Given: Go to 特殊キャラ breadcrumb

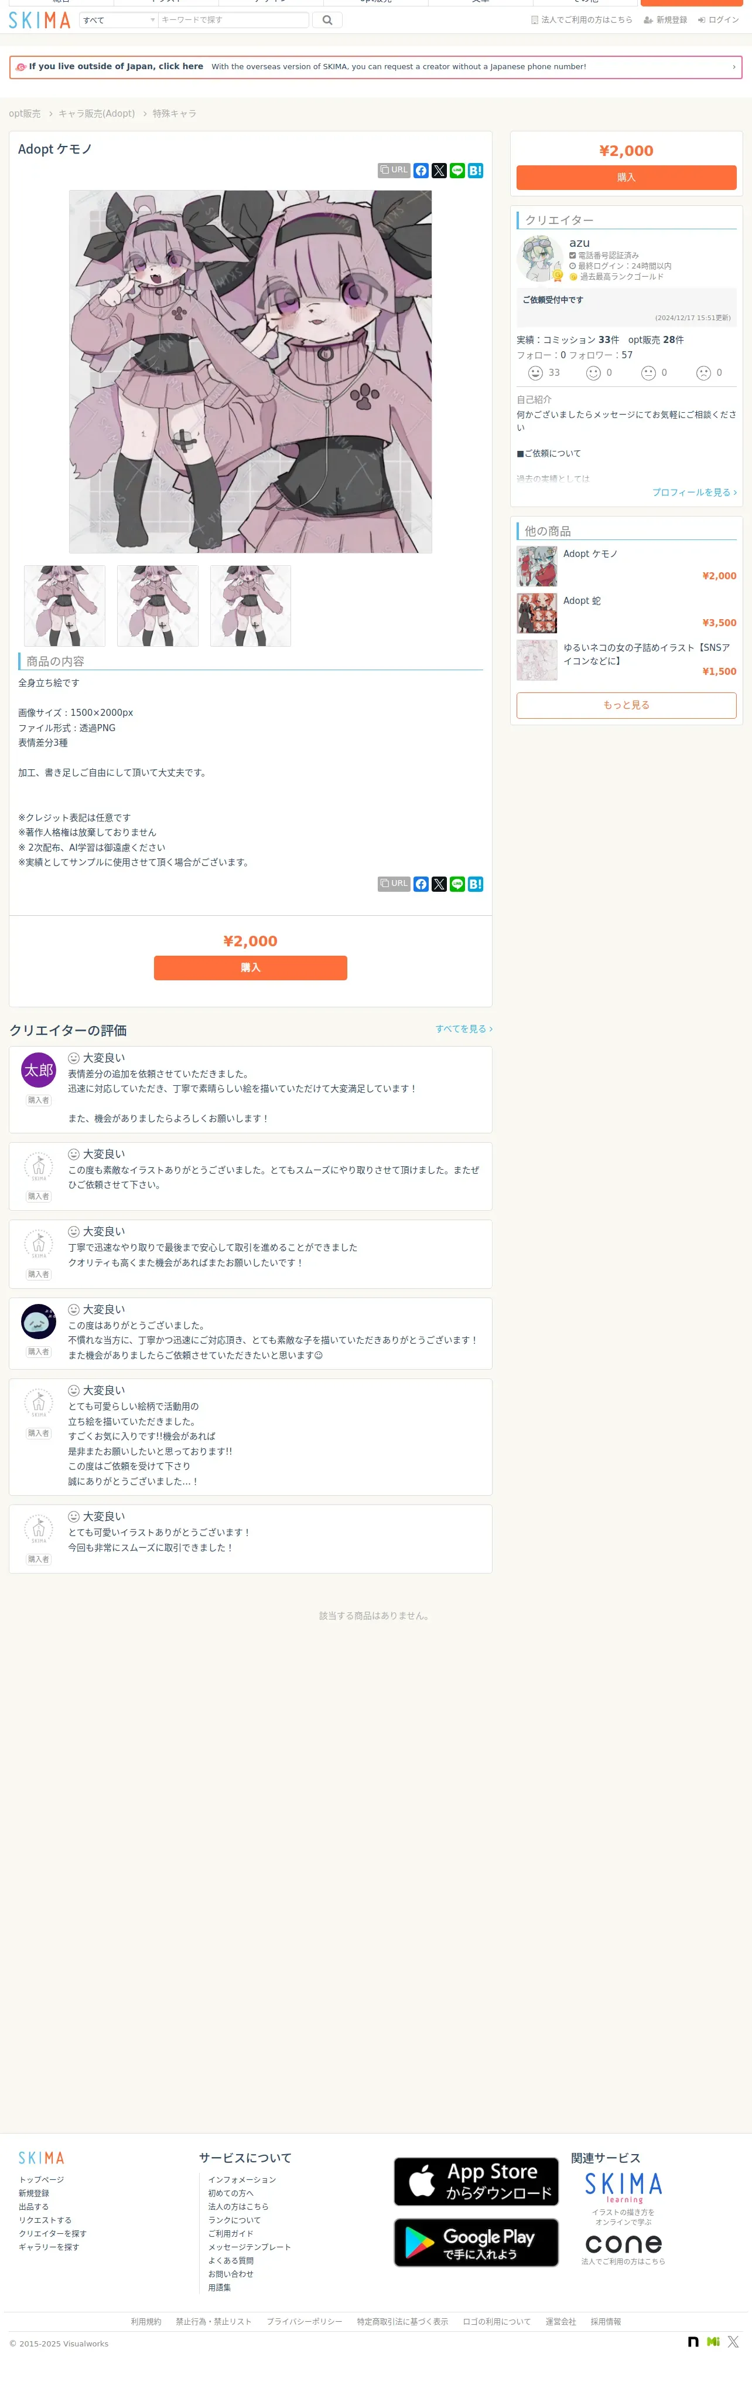Looking at the screenshot, I should 175,113.
